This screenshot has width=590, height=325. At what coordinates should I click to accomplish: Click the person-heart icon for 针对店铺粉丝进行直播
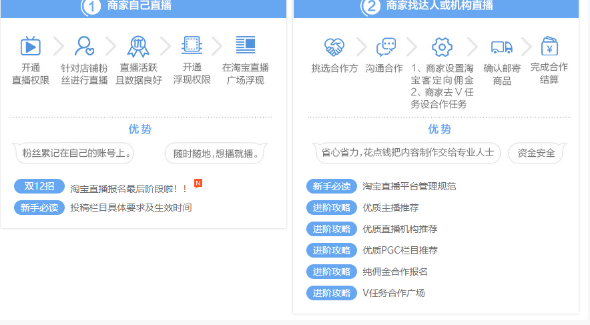(x=84, y=46)
